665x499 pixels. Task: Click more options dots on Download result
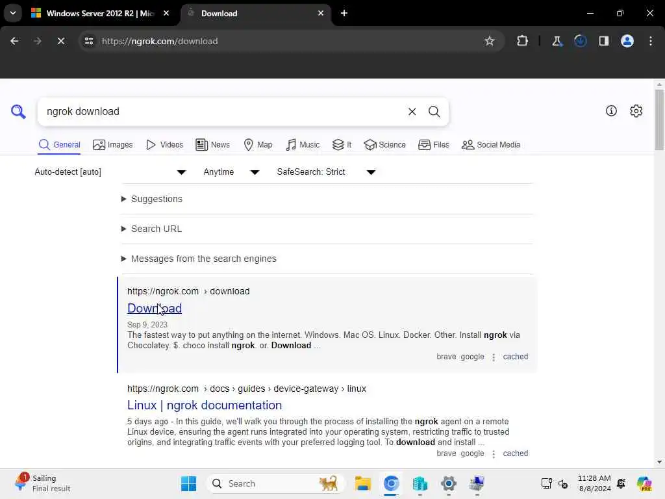point(494,357)
